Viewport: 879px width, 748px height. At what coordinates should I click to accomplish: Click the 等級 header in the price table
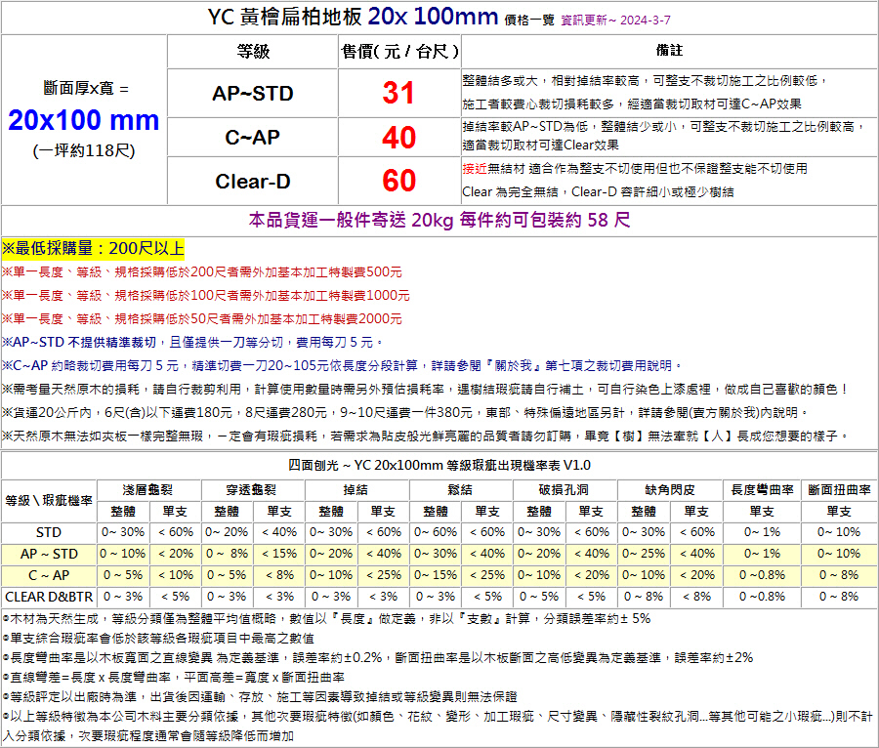click(252, 51)
